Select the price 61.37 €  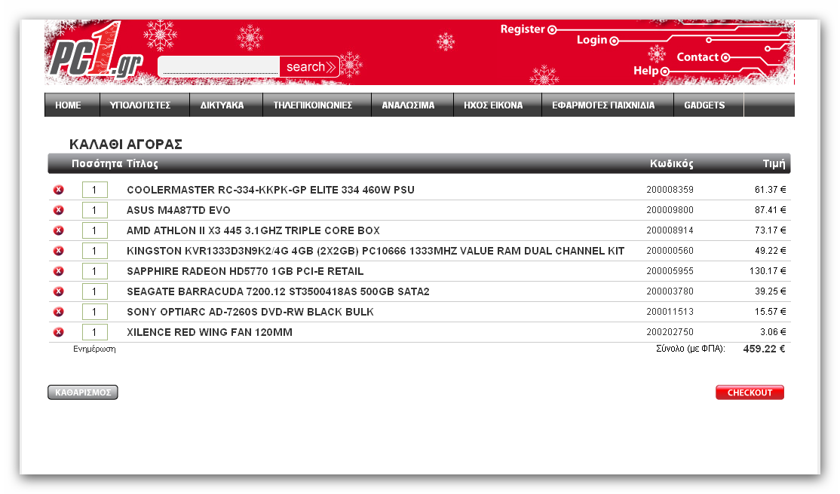[x=771, y=190]
